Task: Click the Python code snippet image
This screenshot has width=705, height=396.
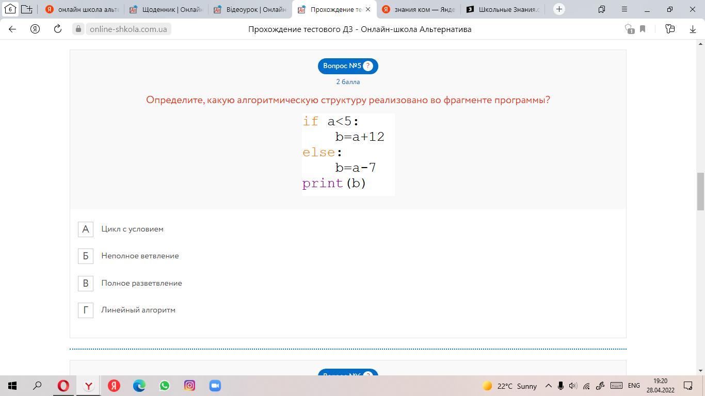Action: click(348, 155)
